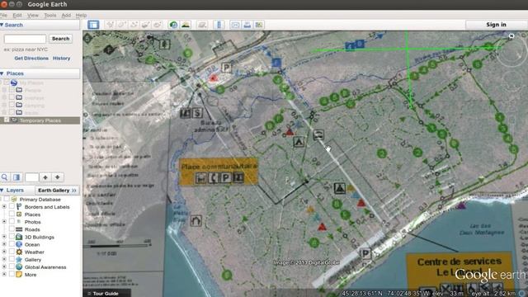
Task: Enable the Roads layer checkbox
Action: (12, 229)
